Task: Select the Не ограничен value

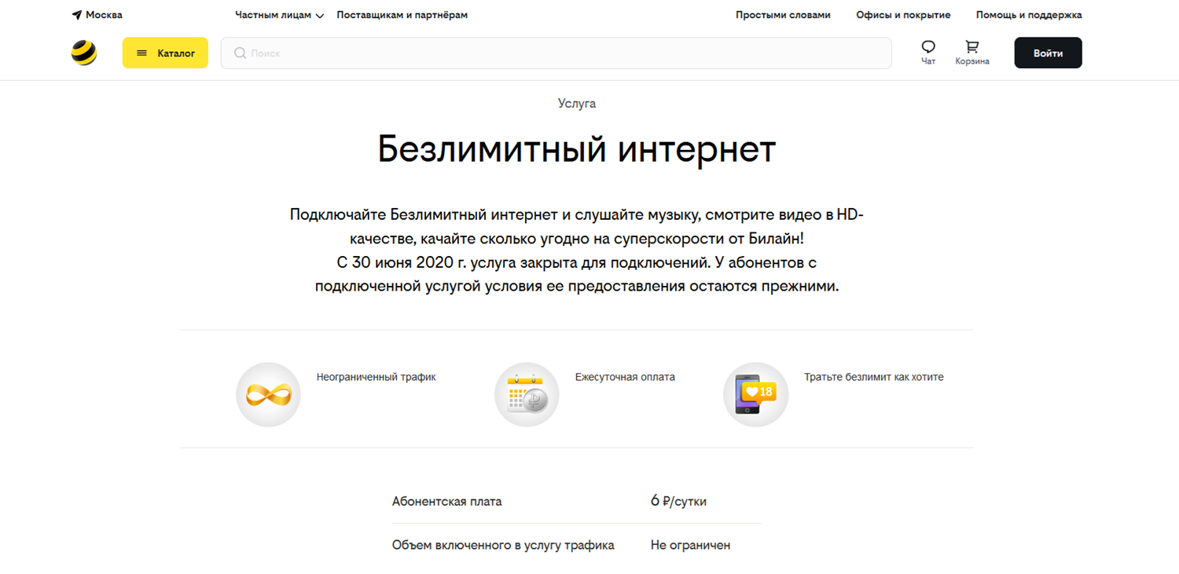Action: pos(690,545)
